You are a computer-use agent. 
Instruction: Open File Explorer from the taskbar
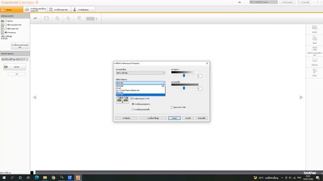(45, 177)
